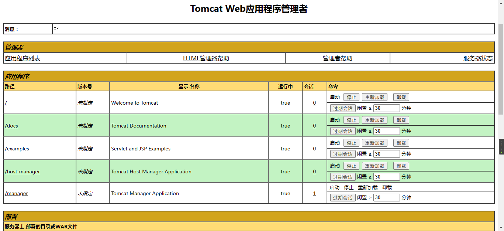
Task: Reload the /examples application
Action: (x=374, y=143)
